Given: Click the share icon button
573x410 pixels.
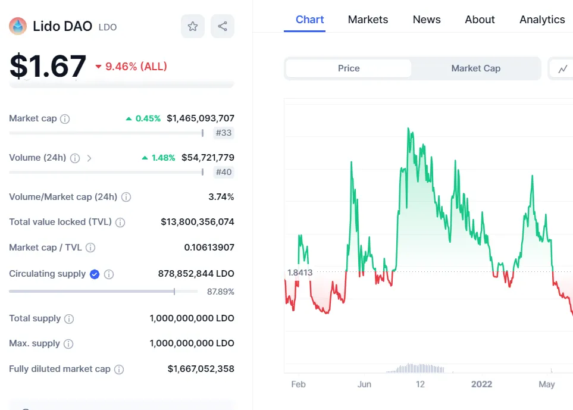Looking at the screenshot, I should pos(223,26).
